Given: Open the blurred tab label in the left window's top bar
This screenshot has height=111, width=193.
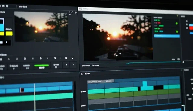Looking at the screenshot, I should point(23,7).
